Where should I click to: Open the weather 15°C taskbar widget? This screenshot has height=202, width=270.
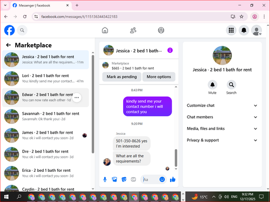click(x=200, y=197)
